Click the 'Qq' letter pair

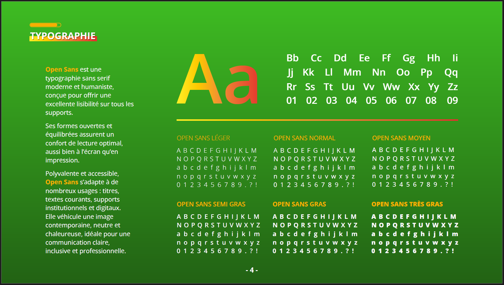coord(451,73)
